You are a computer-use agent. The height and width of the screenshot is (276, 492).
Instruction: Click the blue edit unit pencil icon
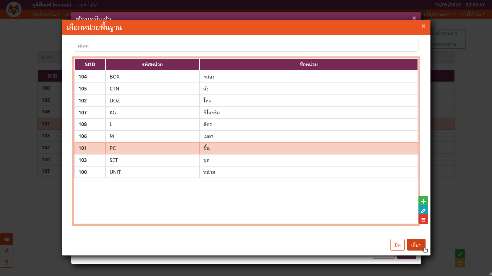[423, 211]
